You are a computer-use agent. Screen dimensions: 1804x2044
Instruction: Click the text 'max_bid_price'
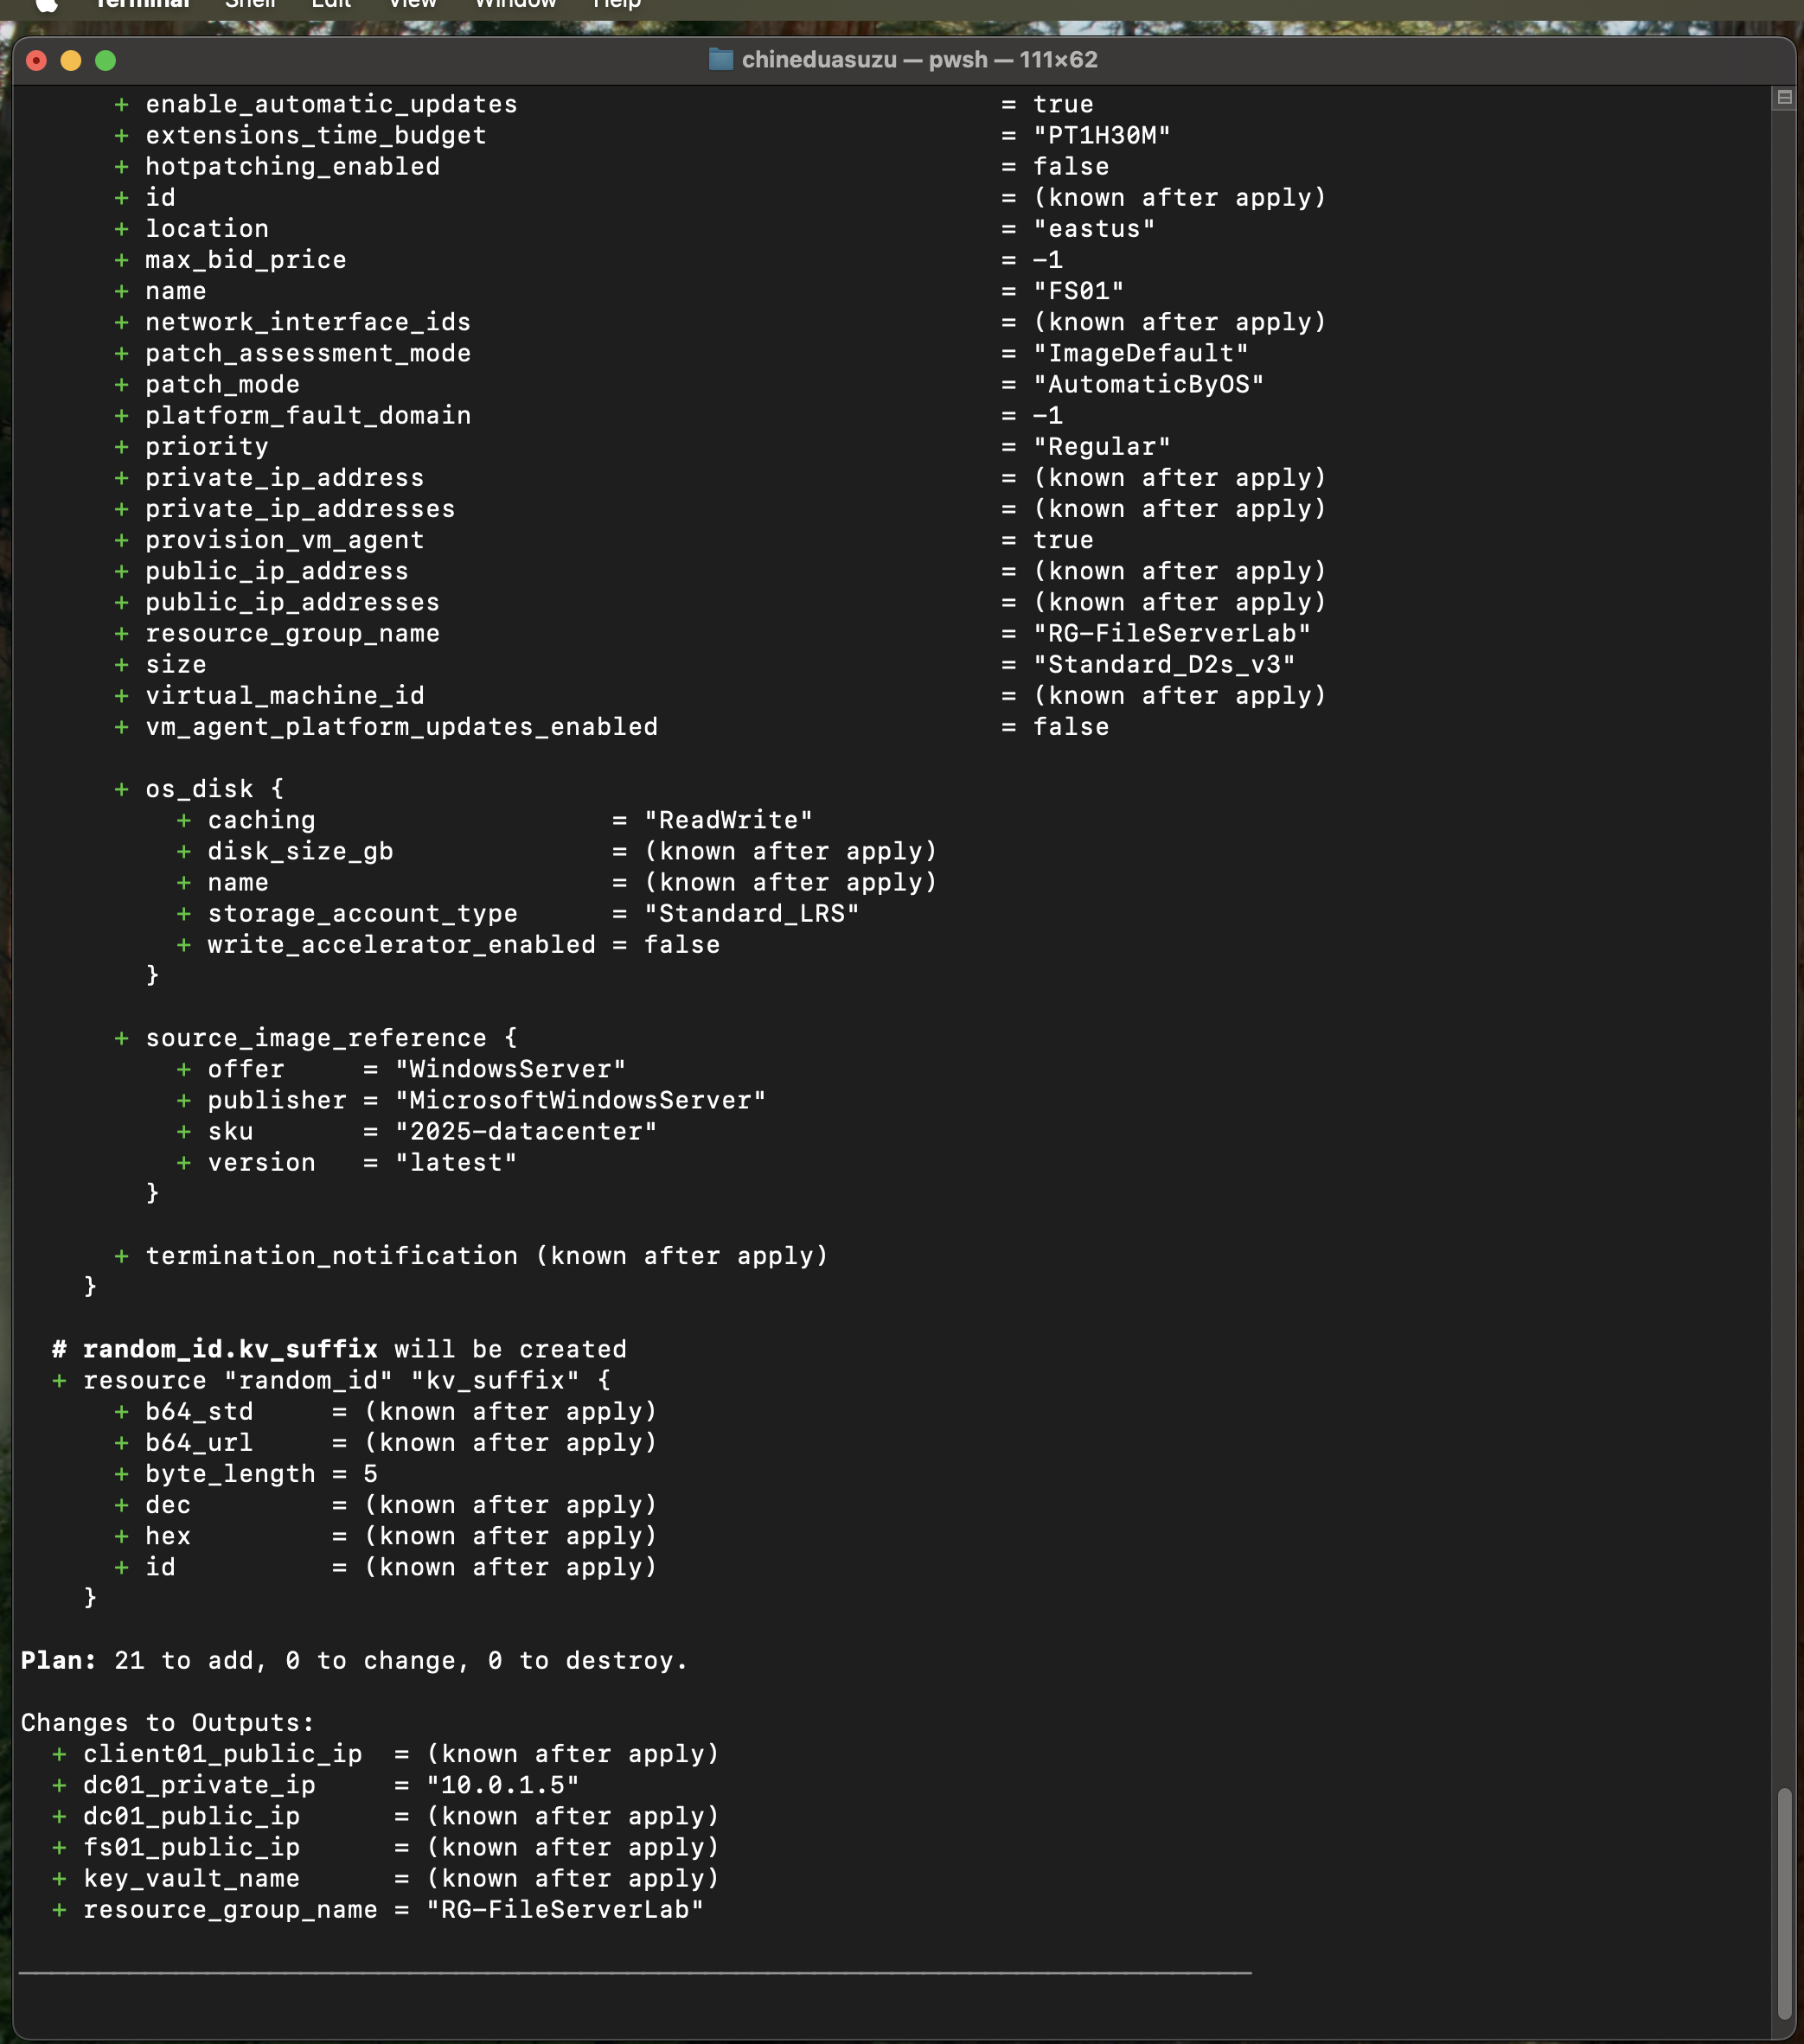coord(246,260)
